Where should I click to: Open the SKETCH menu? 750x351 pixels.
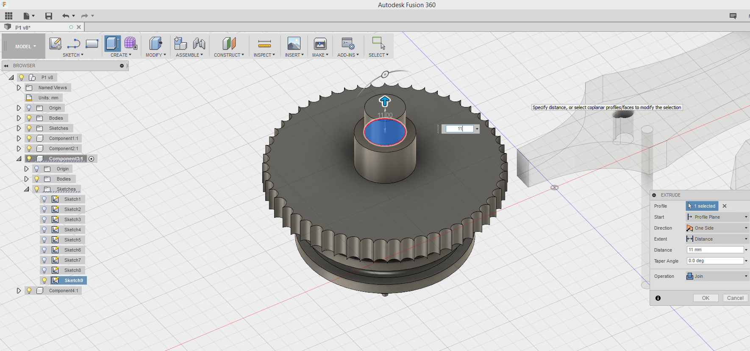click(73, 55)
